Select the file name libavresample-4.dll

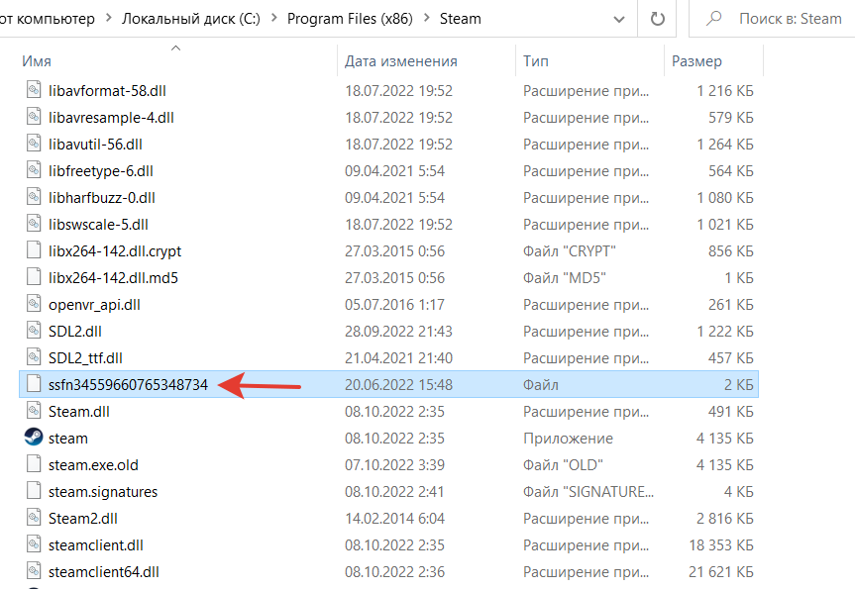111,117
